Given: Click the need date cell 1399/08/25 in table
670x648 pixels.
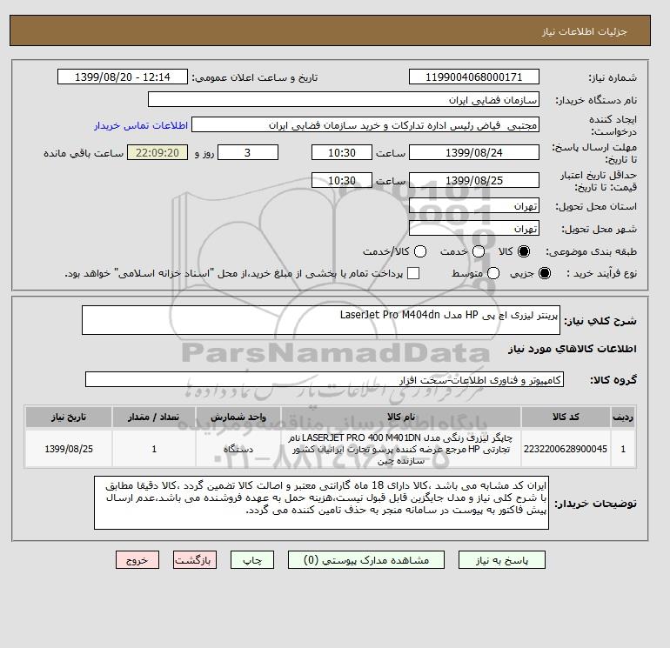Looking at the screenshot, I should [x=69, y=449].
